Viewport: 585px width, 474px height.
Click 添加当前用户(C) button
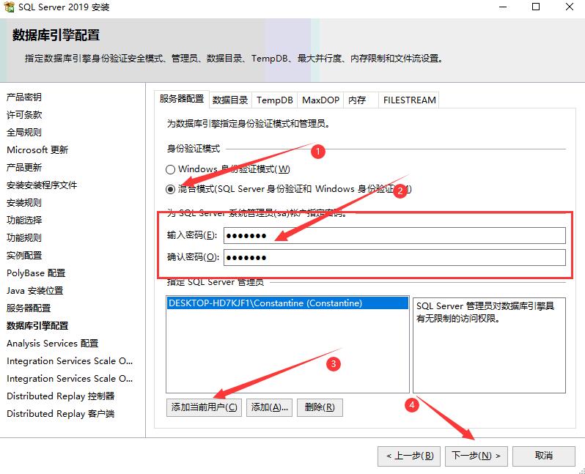204,407
